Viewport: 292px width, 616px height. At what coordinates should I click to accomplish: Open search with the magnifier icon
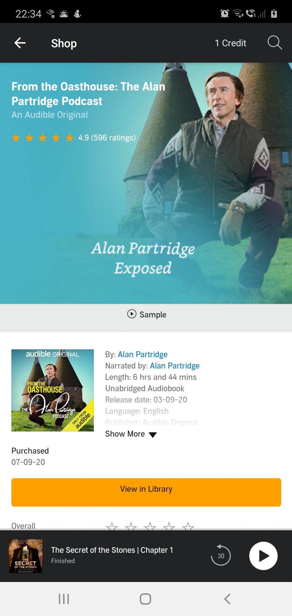point(275,43)
